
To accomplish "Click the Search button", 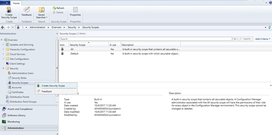I will click(246, 39).
